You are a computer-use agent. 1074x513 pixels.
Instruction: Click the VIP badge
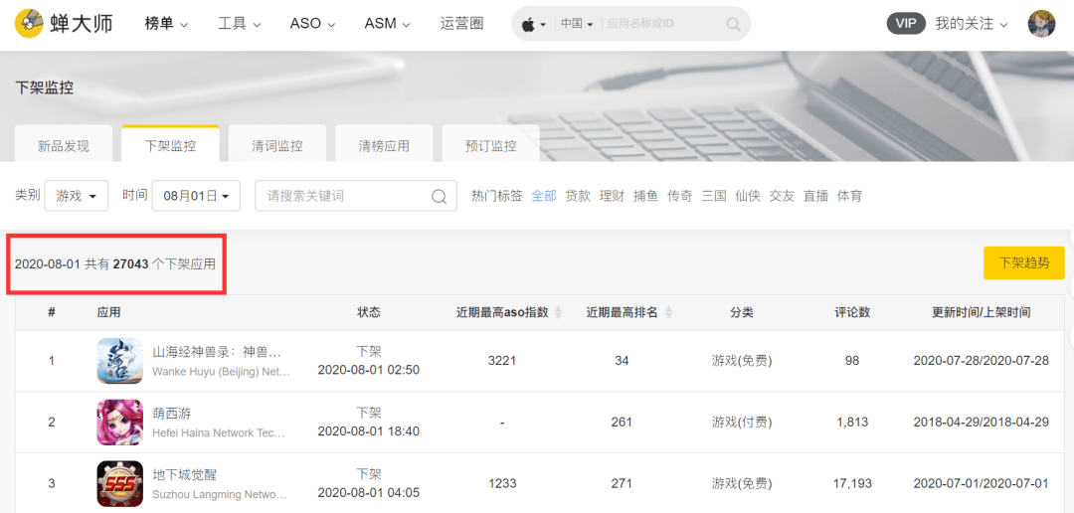pos(906,23)
